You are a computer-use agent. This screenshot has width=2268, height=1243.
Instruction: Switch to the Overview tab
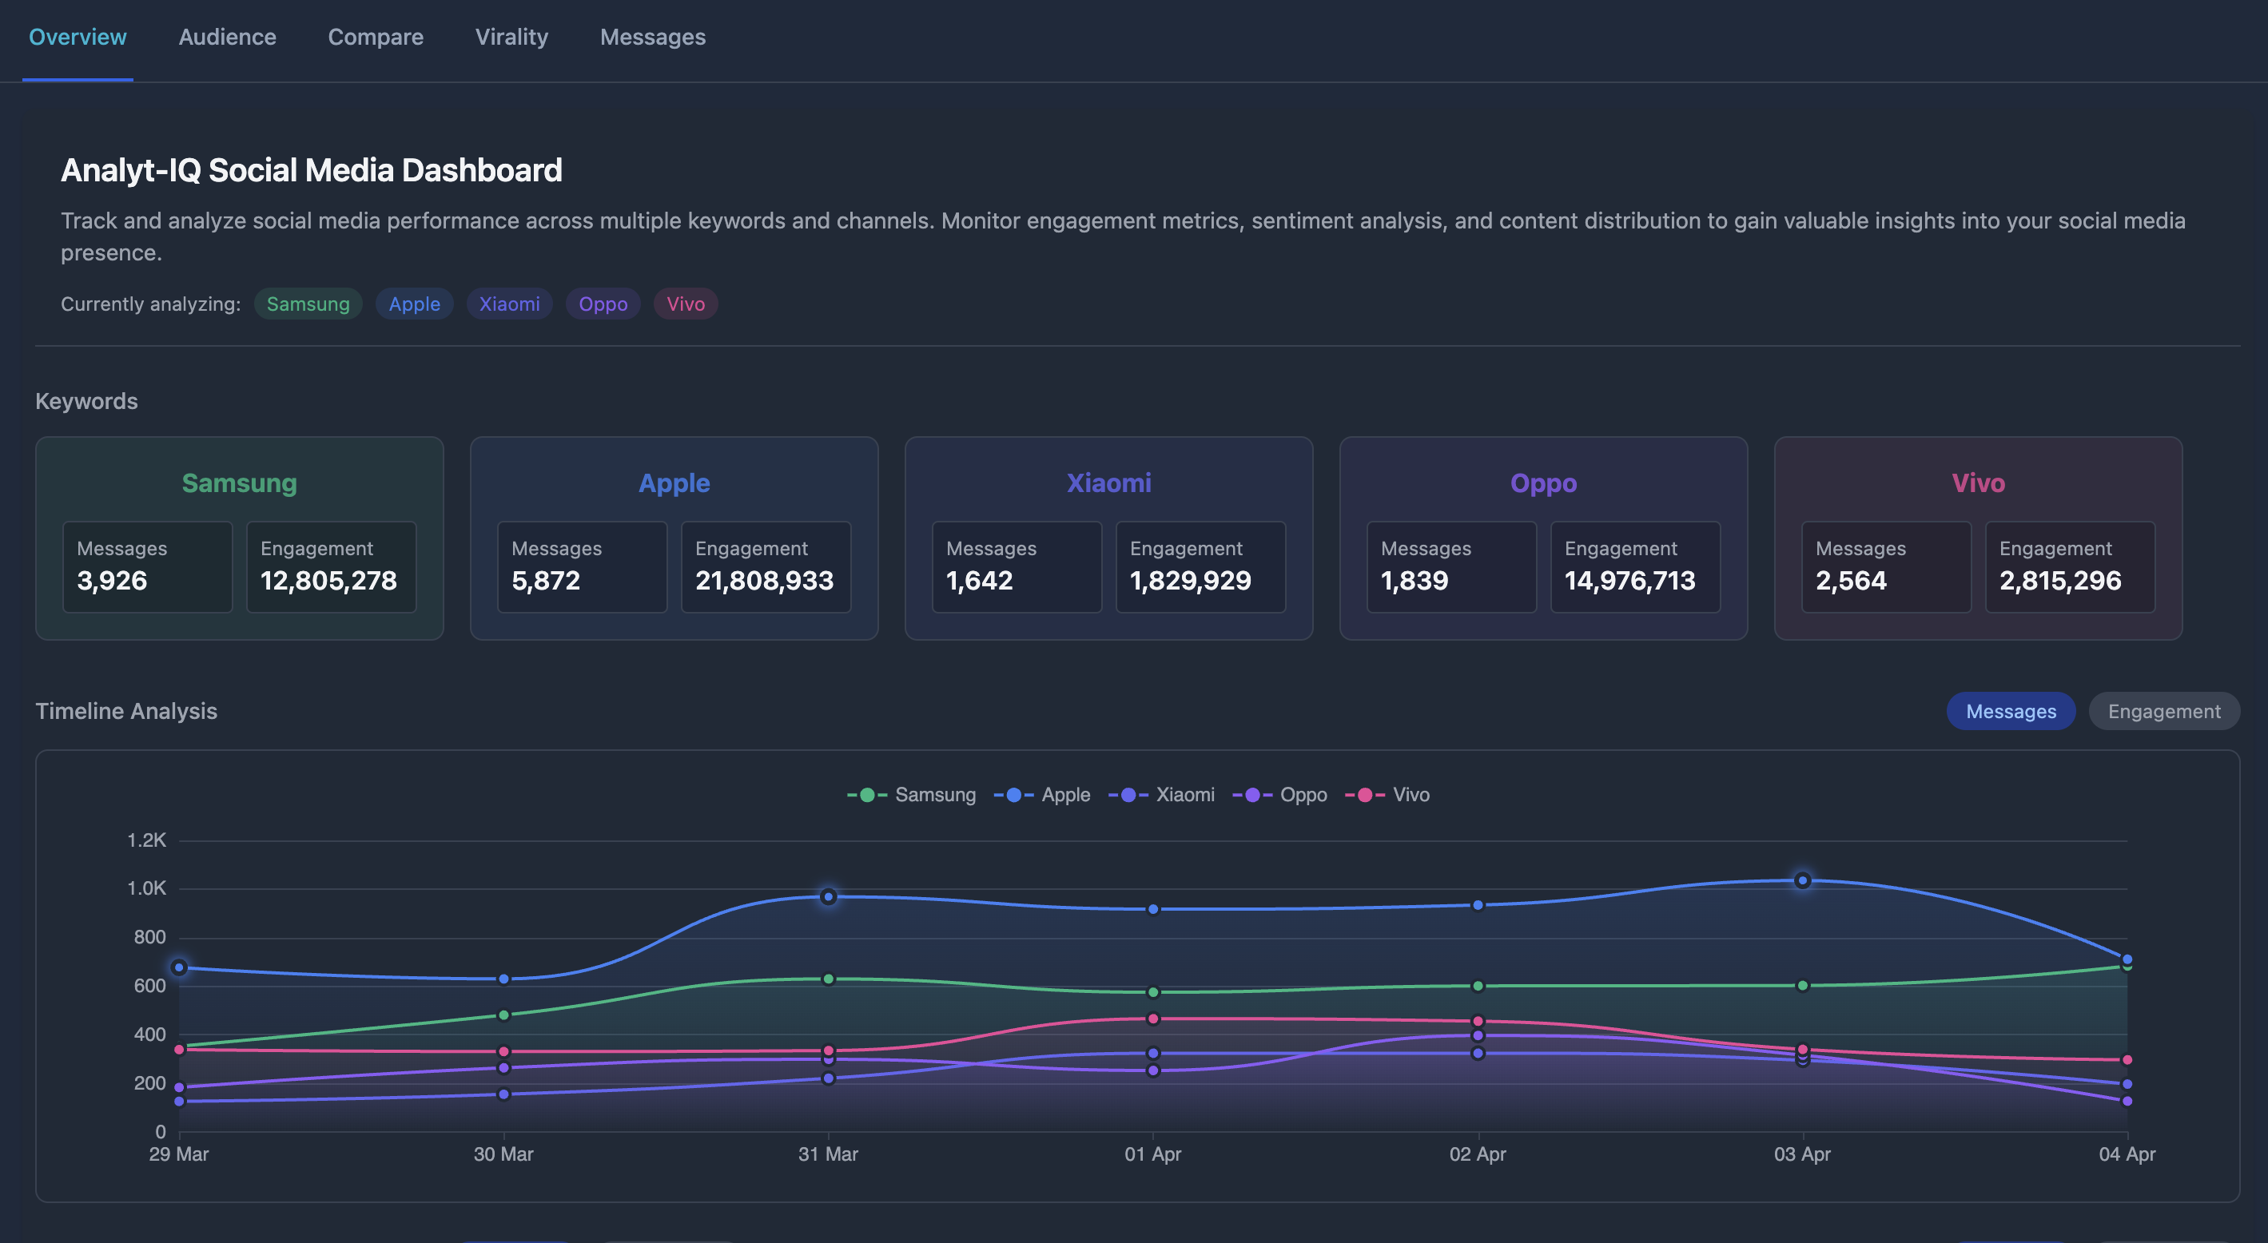point(78,37)
